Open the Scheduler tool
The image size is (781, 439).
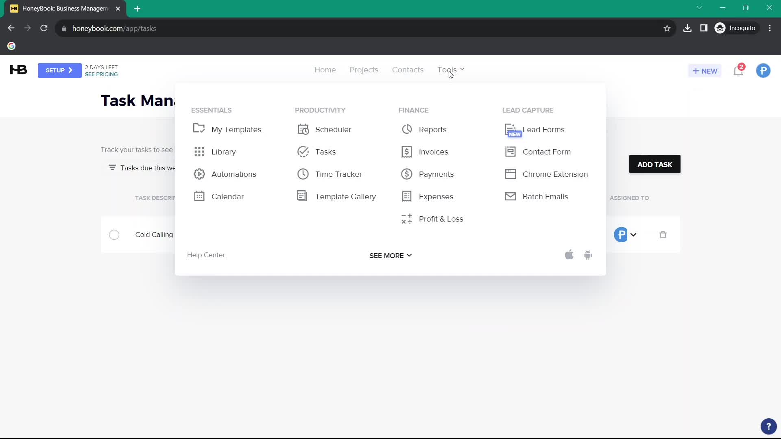pyautogui.click(x=333, y=129)
